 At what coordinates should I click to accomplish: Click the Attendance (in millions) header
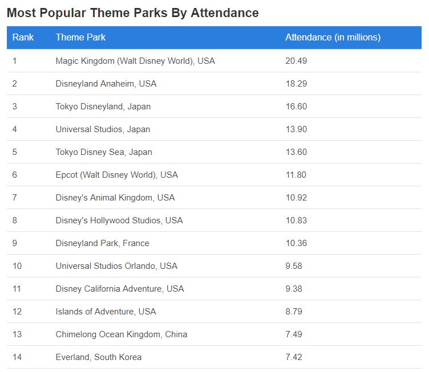pos(333,37)
